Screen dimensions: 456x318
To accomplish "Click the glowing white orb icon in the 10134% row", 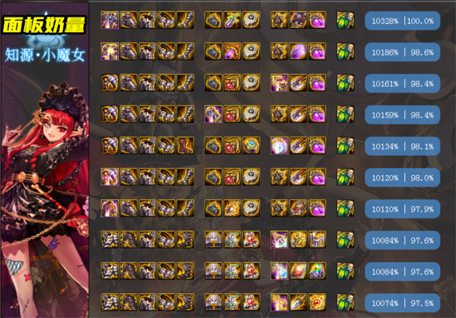I will coord(279,145).
